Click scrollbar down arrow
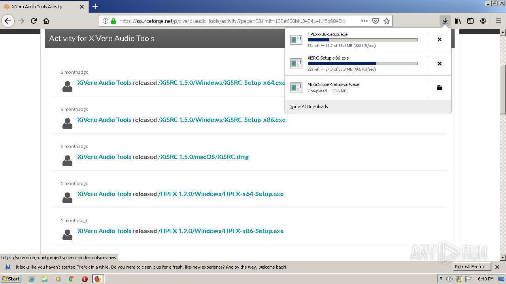This screenshot has width=506, height=284. click(503, 258)
